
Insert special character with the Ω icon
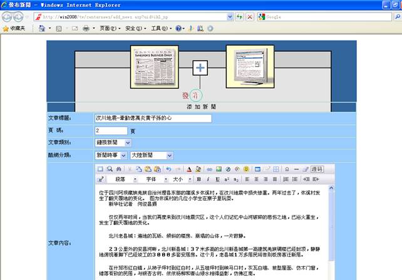pos(286,169)
